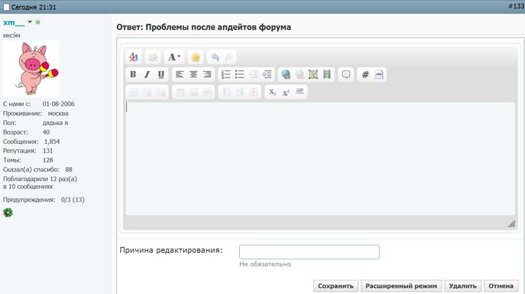This screenshot has width=525, height=294.
Task: Toggle Italic formatting
Action: click(x=147, y=74)
